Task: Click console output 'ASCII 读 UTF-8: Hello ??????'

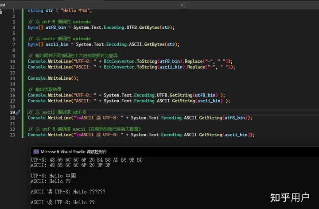Action: pos(68,192)
